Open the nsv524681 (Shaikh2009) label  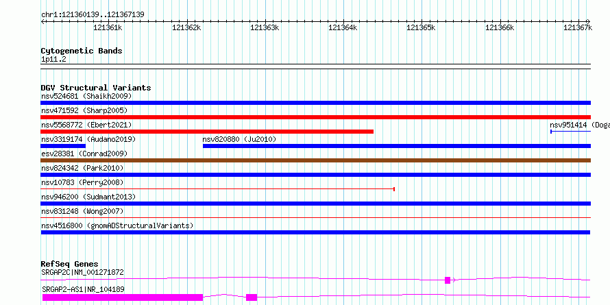click(x=86, y=96)
